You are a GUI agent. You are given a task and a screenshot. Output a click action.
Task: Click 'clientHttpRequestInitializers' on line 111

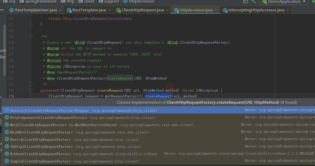coord(102,19)
